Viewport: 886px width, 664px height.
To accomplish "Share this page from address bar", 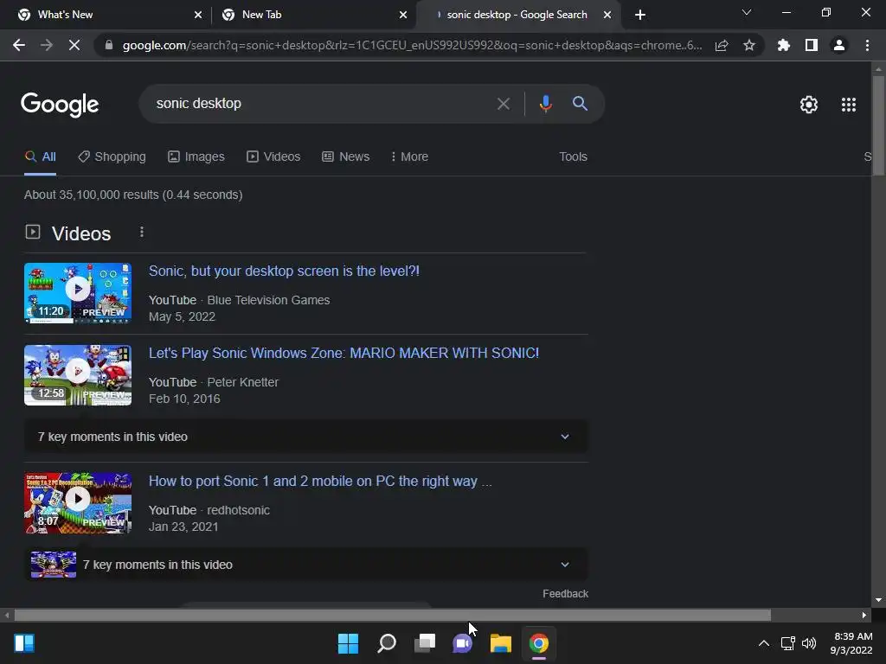I will click(722, 45).
